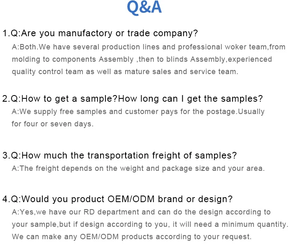Select question 2 about getting a sample

tap(133, 99)
